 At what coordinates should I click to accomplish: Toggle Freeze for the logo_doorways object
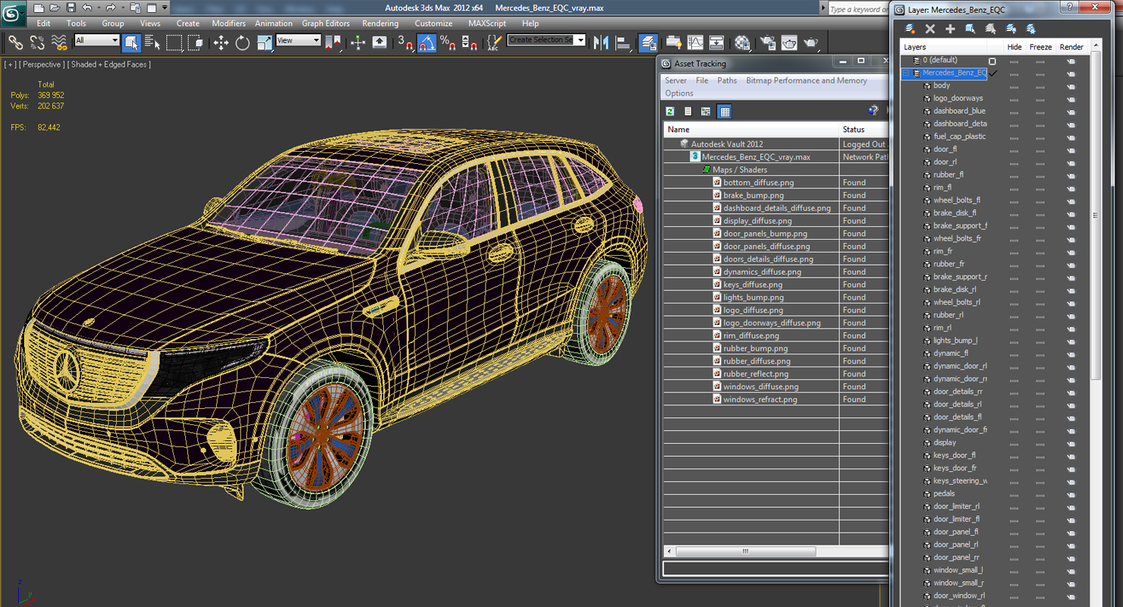click(x=1040, y=99)
